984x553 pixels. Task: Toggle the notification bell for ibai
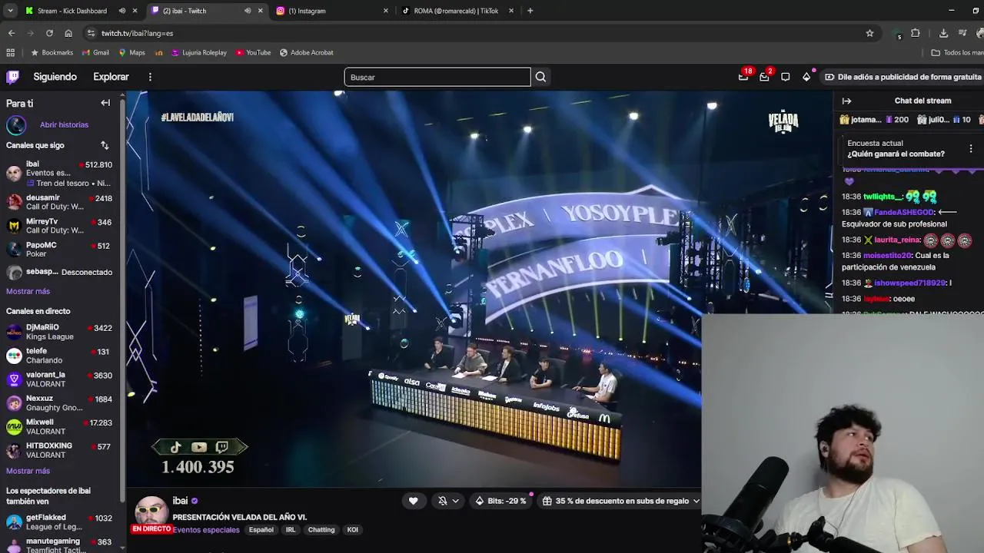(442, 501)
